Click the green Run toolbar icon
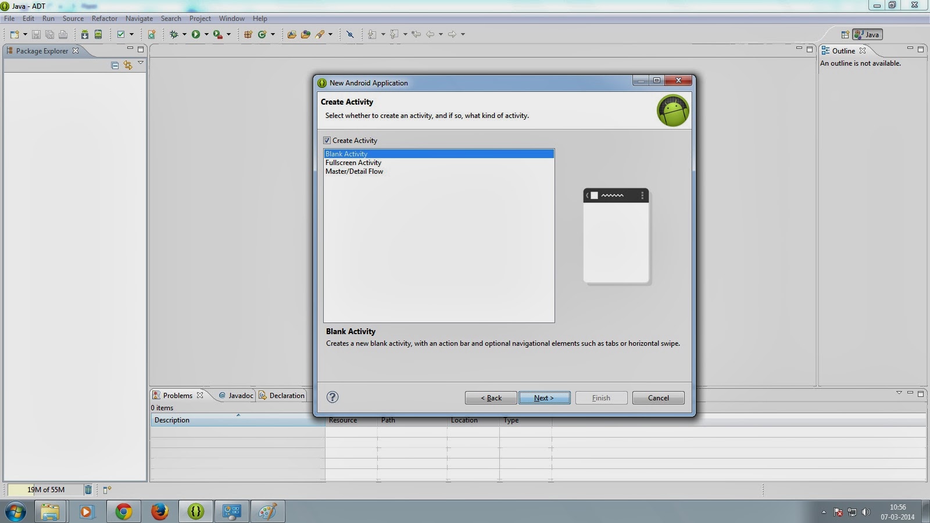 click(196, 34)
